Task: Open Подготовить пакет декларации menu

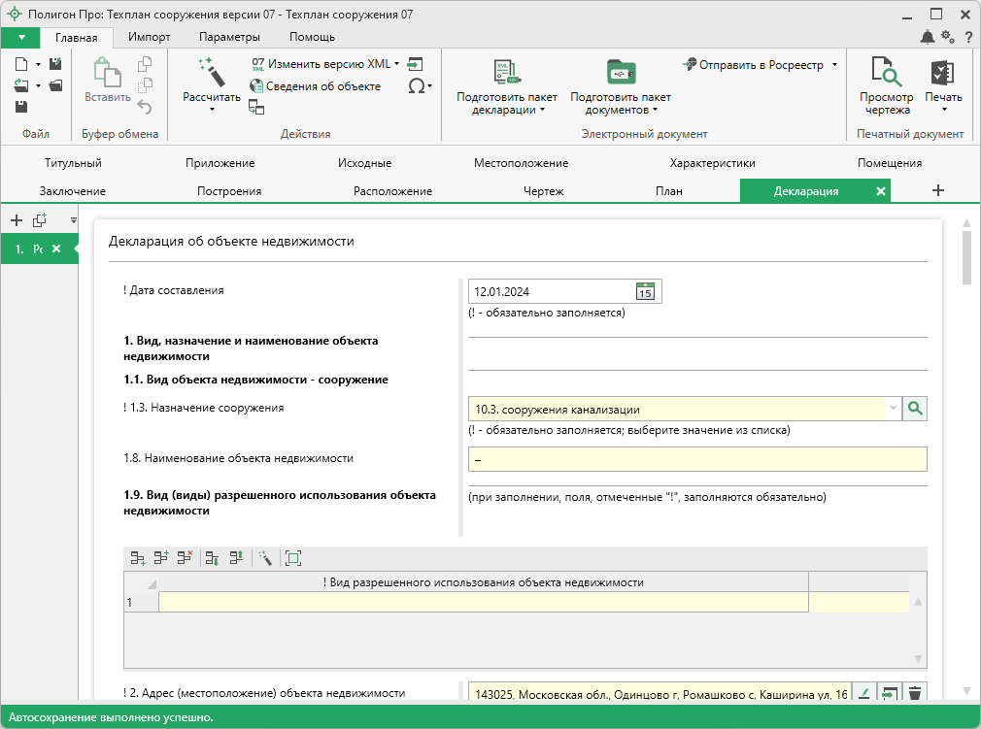Action: coord(506,86)
